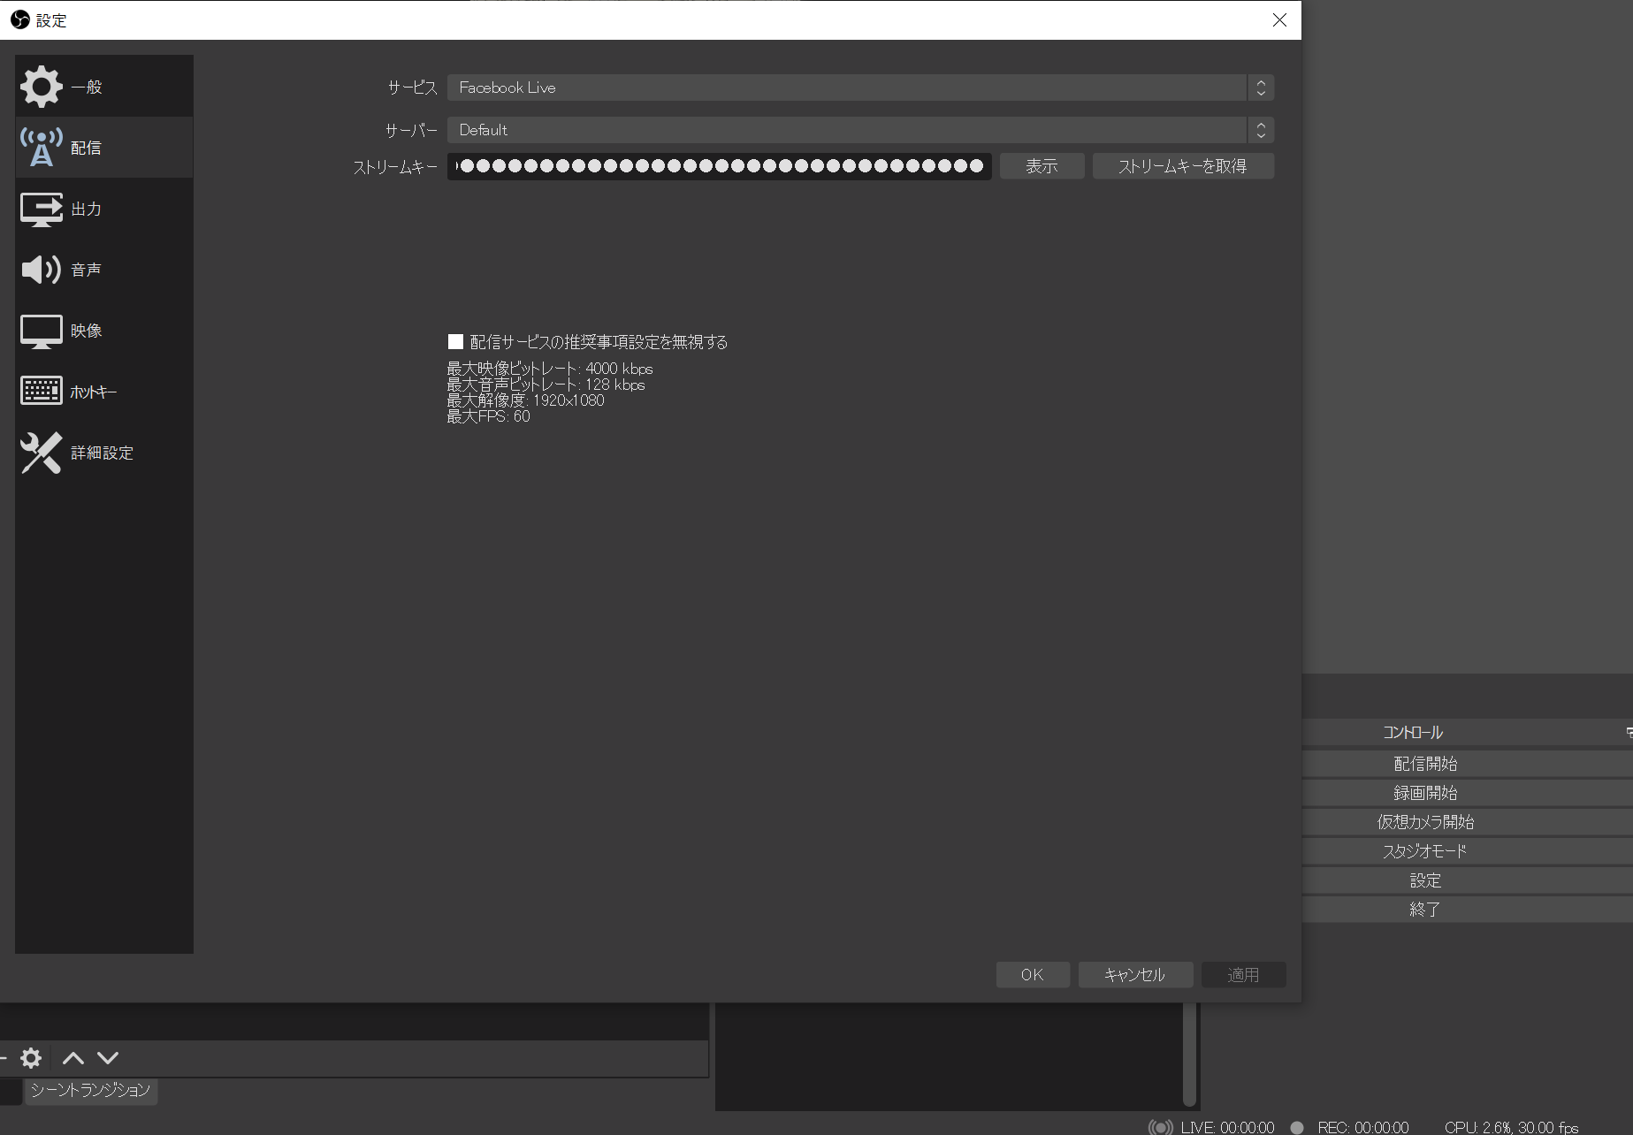Toggle 配信サービスの推奨事項設定を無視する checkbox
The image size is (1633, 1135).
point(455,341)
